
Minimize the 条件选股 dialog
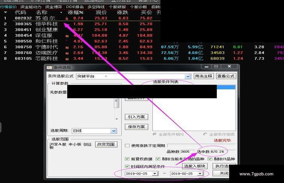tap(206, 67)
